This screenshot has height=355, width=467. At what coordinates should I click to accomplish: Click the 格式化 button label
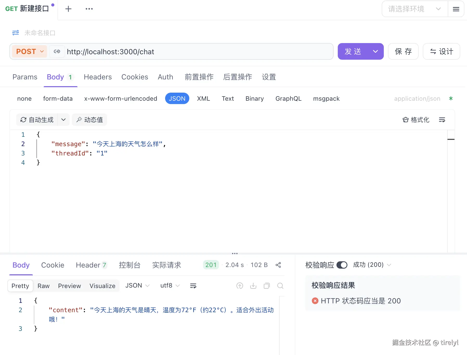point(420,120)
